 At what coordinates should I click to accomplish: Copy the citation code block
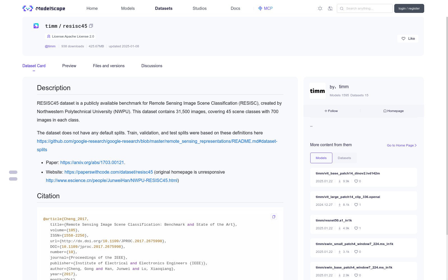(274, 217)
